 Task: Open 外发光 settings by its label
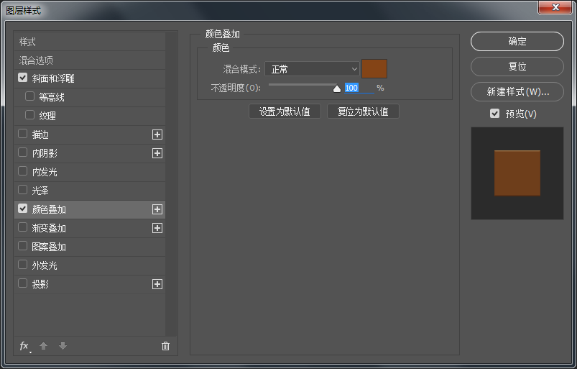[x=45, y=265]
